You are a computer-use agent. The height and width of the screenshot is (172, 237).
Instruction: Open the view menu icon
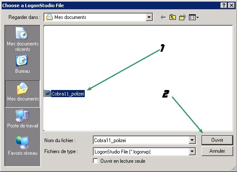[x=194, y=17]
